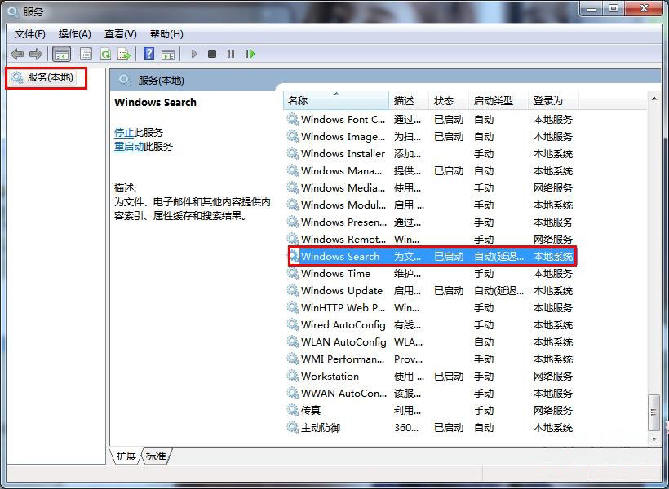Open the blue Help question-mark icon

tap(148, 54)
